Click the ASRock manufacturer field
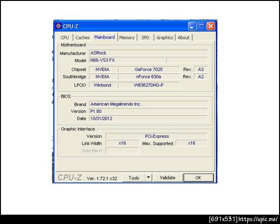The image size is (280, 224). (148, 53)
